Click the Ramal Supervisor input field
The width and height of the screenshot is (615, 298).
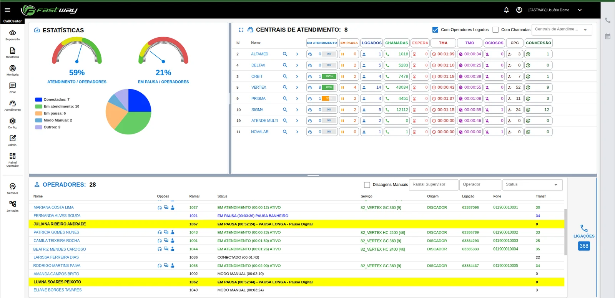point(434,185)
